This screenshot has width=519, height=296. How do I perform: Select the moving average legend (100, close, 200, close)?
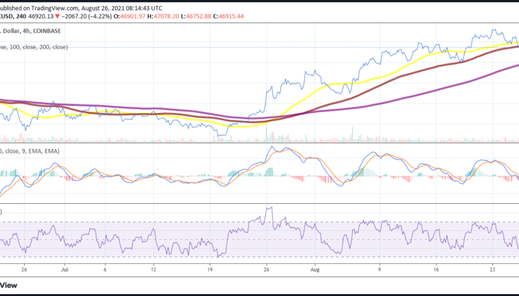32,47
